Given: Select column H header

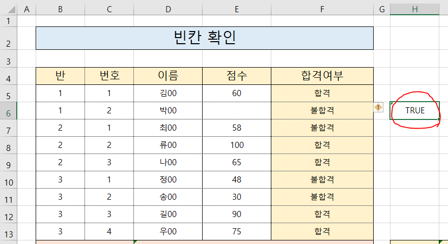Looking at the screenshot, I should 414,10.
